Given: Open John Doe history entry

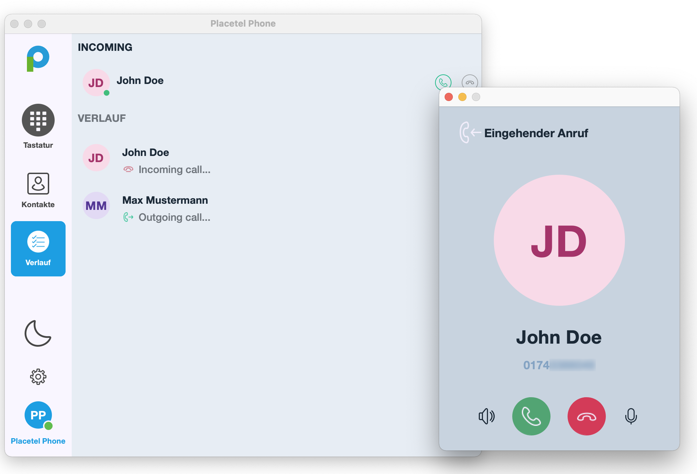Looking at the screenshot, I should 145,153.
